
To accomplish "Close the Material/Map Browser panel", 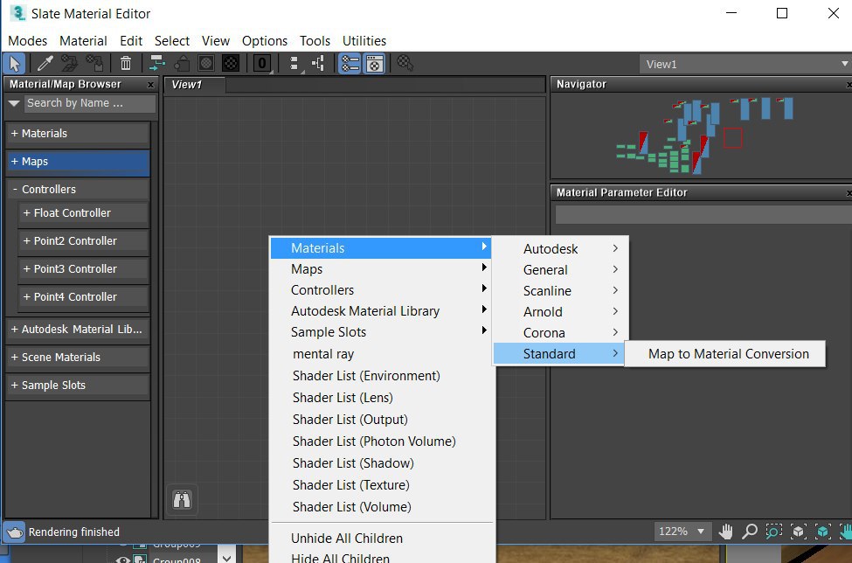I will (x=150, y=85).
